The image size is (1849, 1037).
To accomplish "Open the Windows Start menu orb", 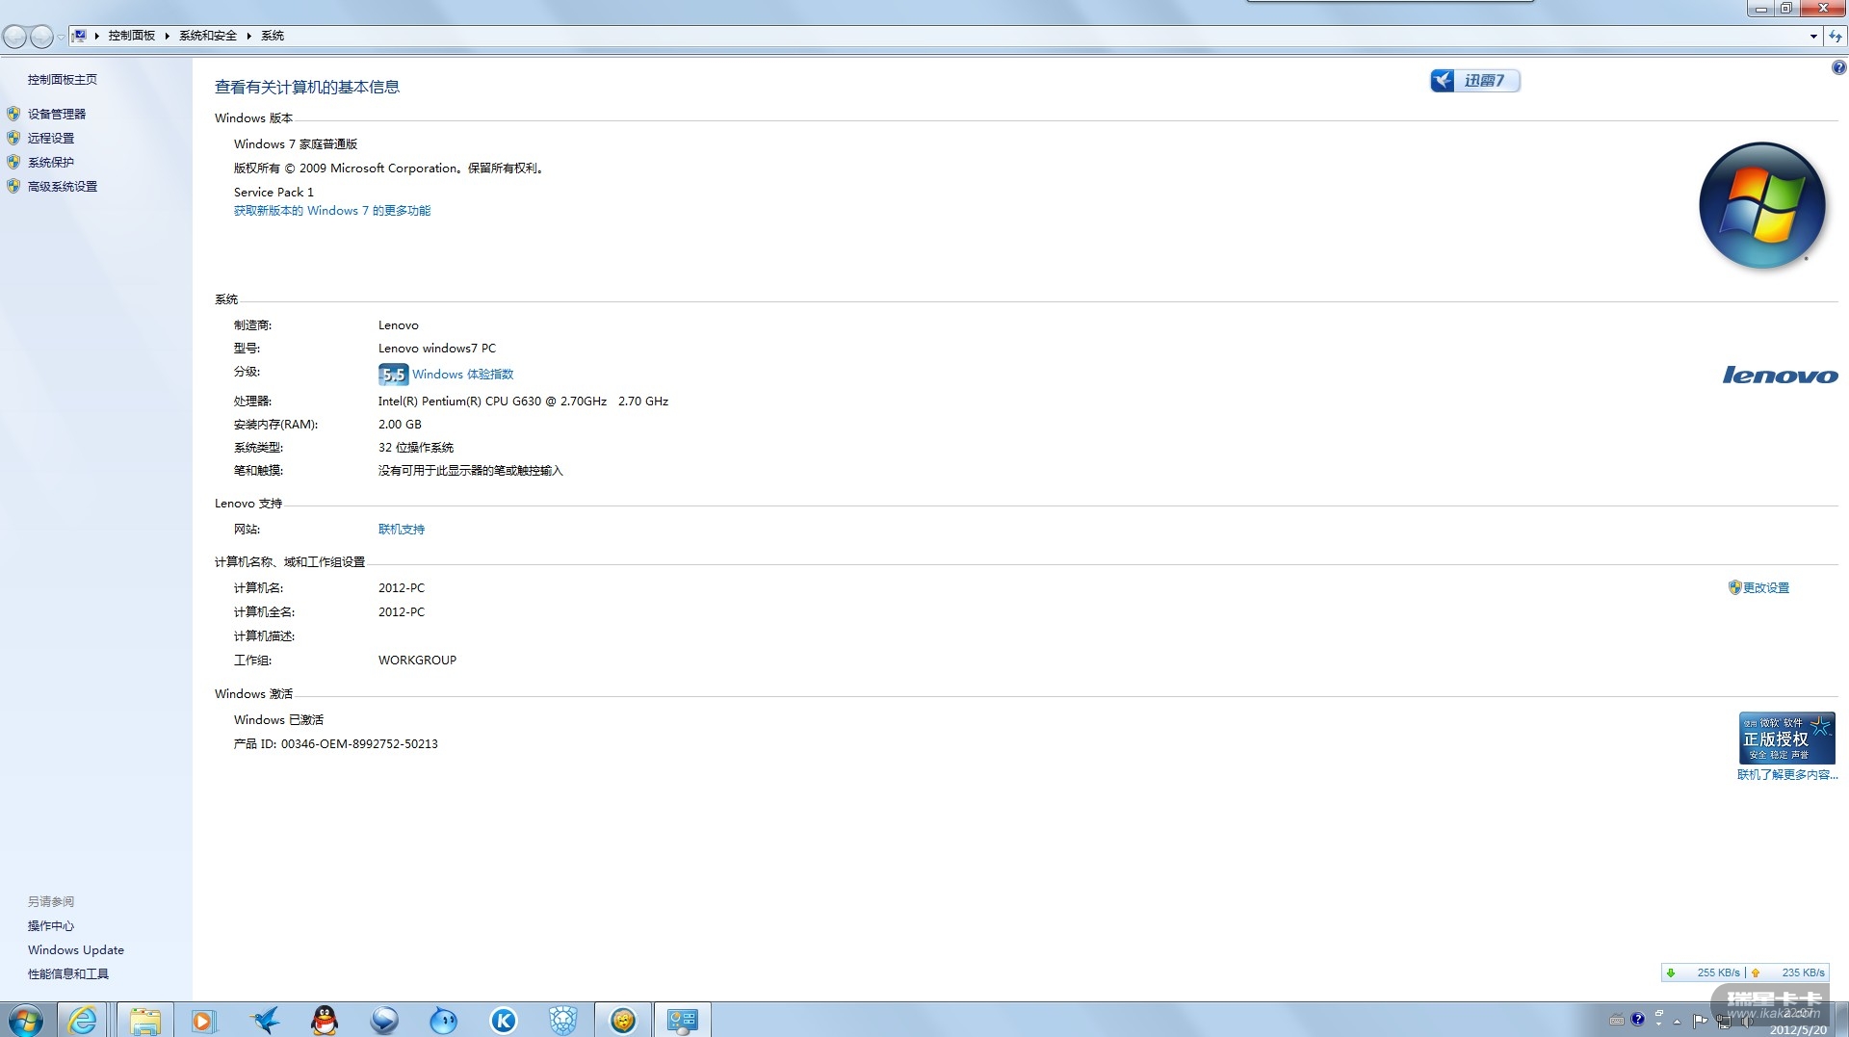I will coord(26,1020).
